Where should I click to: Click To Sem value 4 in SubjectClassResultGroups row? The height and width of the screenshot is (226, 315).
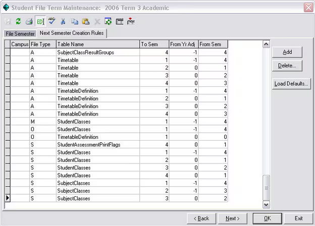(x=154, y=52)
